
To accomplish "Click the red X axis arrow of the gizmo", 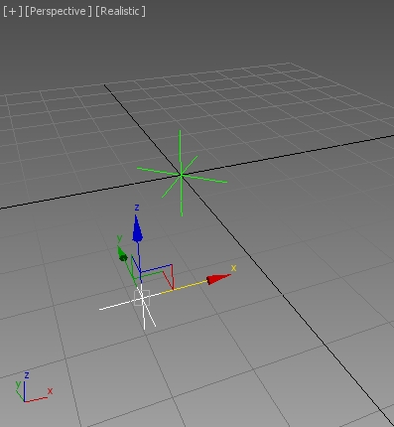I will [218, 279].
